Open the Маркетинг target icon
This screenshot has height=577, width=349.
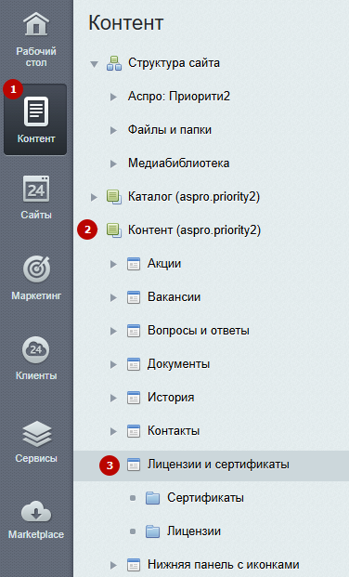(36, 269)
